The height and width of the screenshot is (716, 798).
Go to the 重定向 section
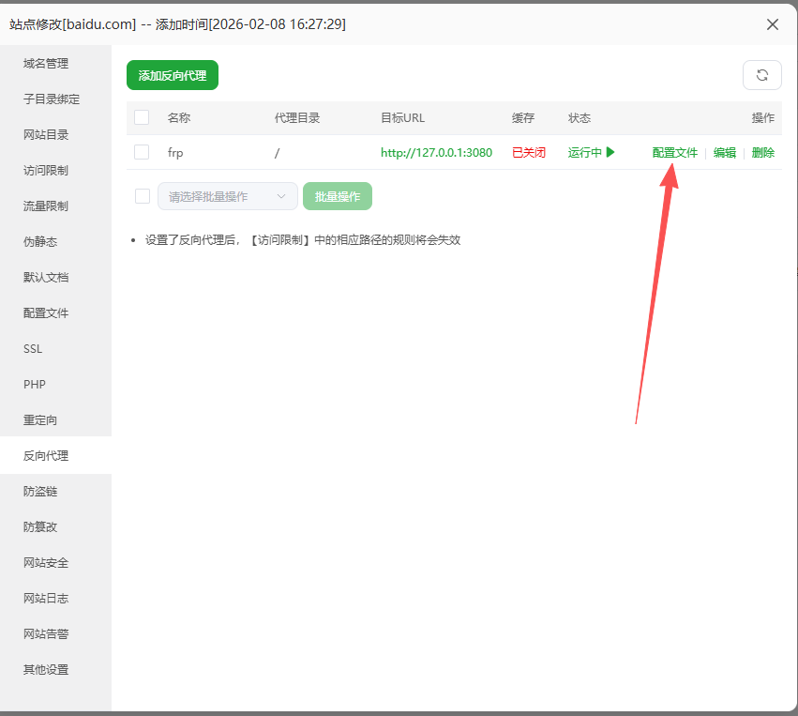click(x=40, y=419)
